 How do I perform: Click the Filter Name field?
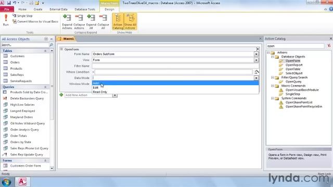[175, 66]
